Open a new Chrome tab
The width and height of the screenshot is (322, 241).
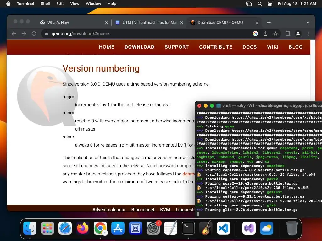tap(269, 23)
